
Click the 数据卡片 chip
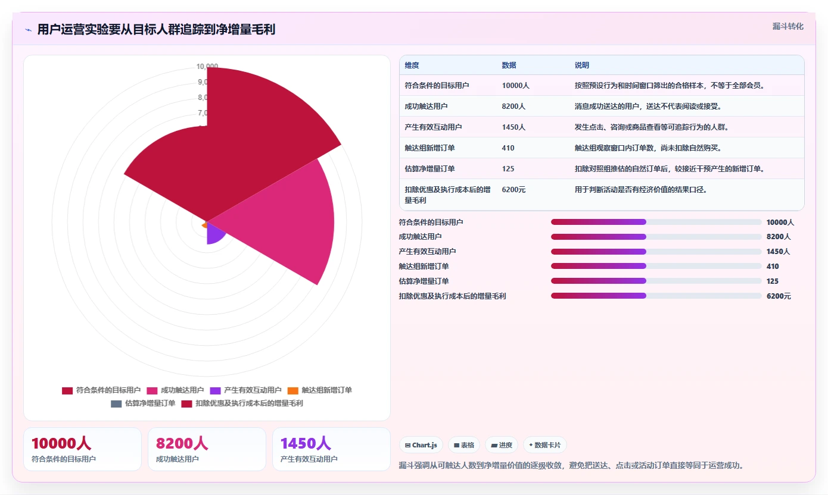[545, 445]
